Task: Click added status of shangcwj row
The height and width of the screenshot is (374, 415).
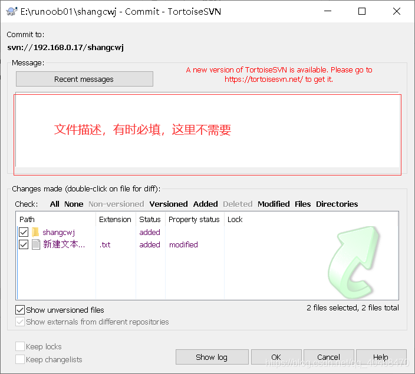Action: tap(150, 232)
